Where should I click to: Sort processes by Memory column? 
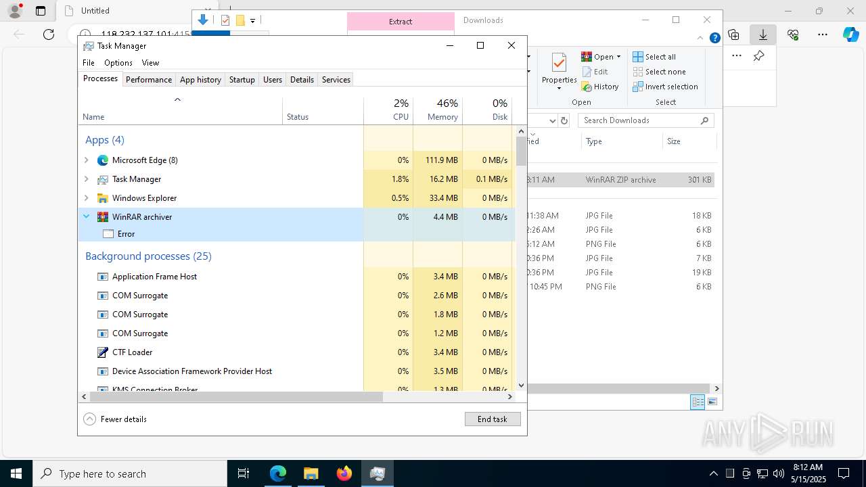(x=438, y=110)
